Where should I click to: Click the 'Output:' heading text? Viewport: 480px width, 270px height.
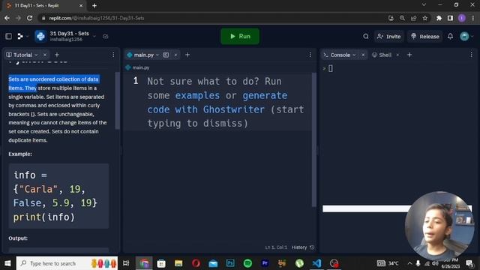point(18,238)
